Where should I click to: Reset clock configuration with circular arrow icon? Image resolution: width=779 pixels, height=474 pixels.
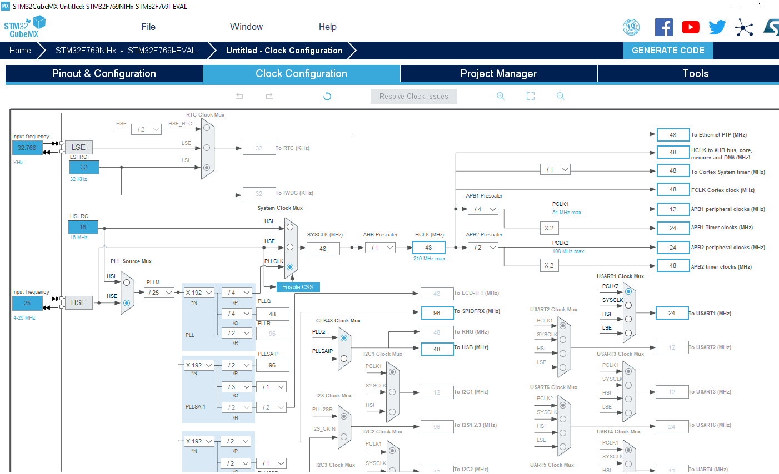(x=327, y=96)
